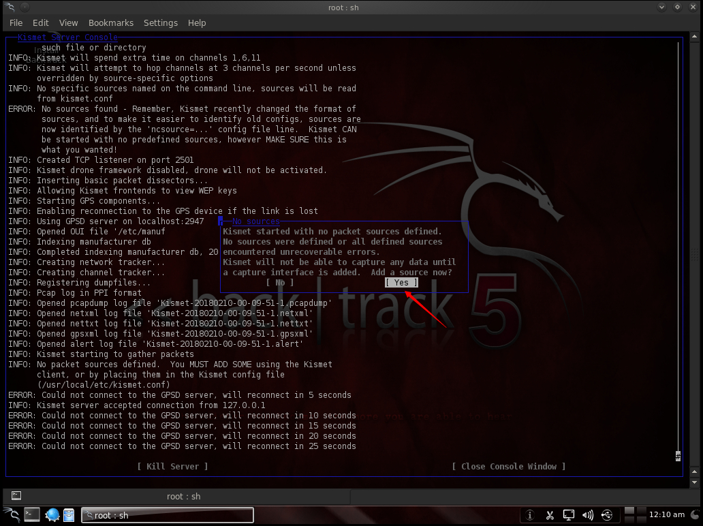The height and width of the screenshot is (526, 703).
Task: Open the blue globe web browser icon
Action: click(x=52, y=515)
